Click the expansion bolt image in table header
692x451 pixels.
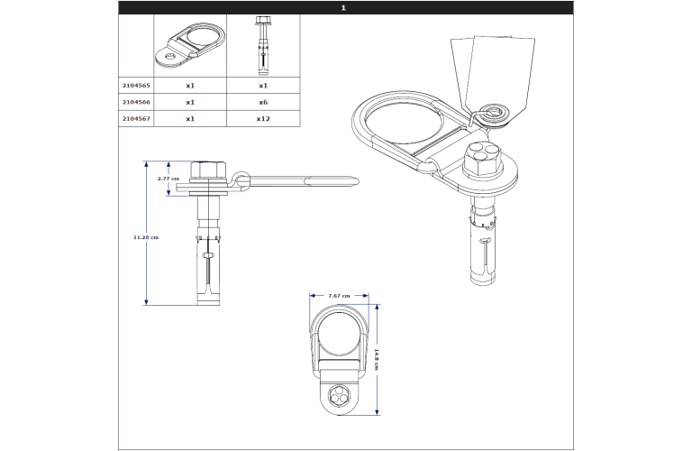[263, 45]
